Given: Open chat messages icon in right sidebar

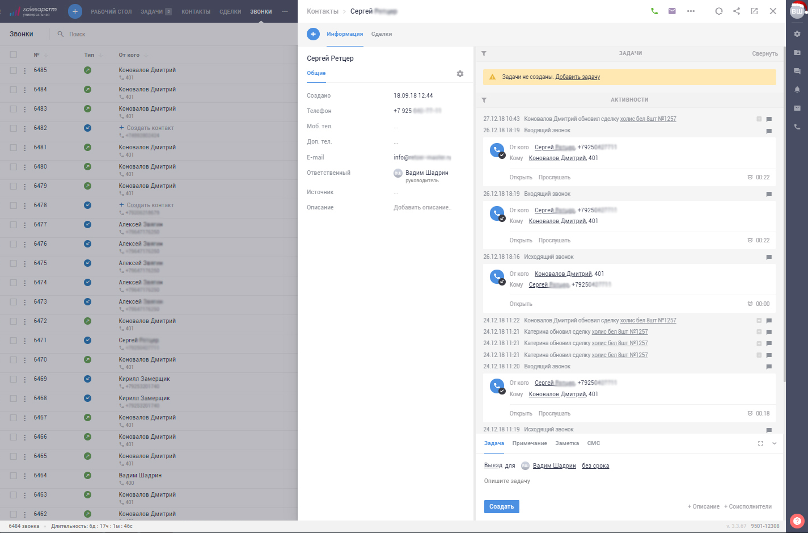Looking at the screenshot, I should [x=797, y=71].
